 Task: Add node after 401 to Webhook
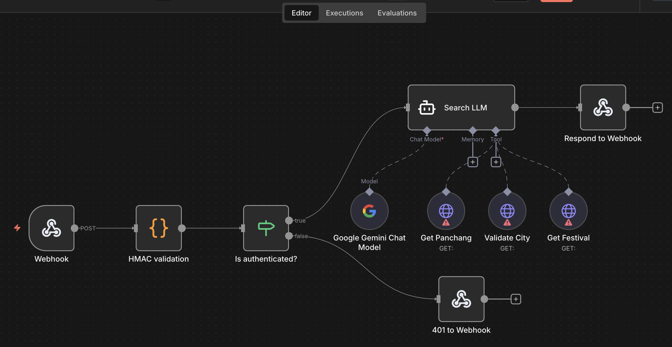click(516, 299)
